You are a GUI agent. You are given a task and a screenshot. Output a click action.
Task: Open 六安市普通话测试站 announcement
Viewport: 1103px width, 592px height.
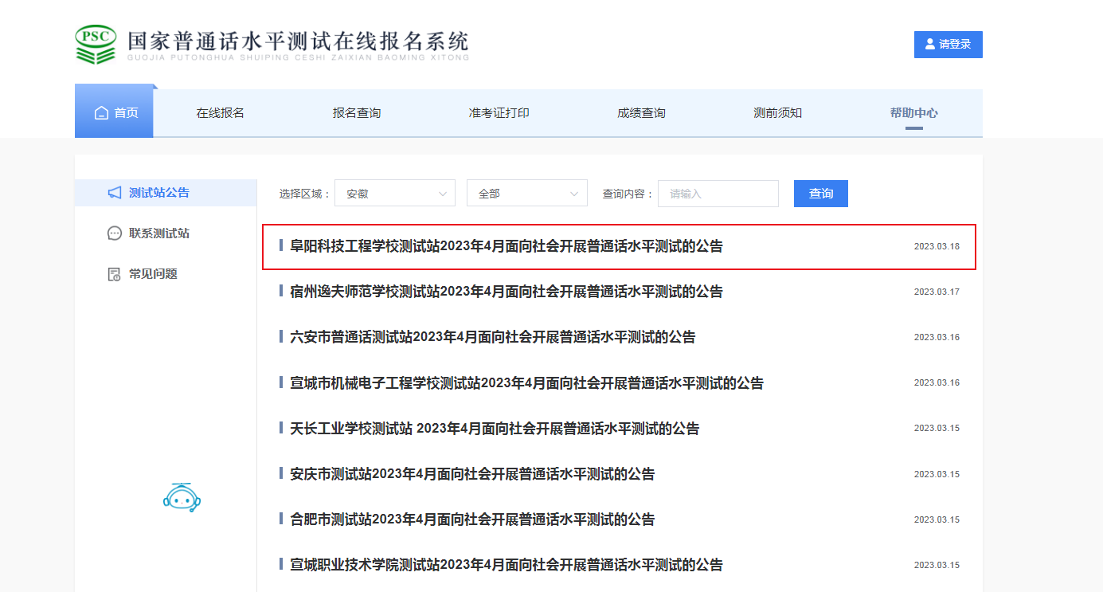[492, 338]
